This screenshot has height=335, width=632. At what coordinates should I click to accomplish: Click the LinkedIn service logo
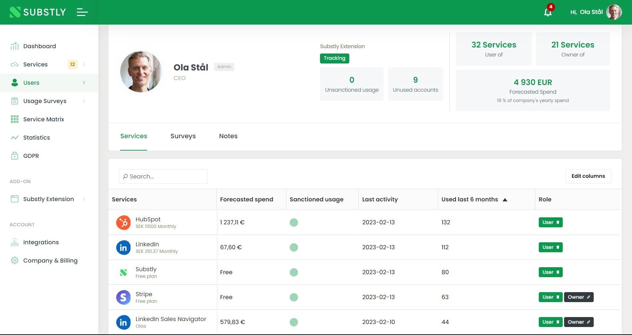point(123,247)
